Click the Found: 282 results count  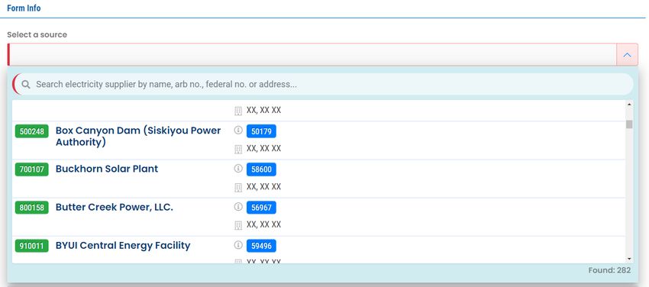point(609,270)
